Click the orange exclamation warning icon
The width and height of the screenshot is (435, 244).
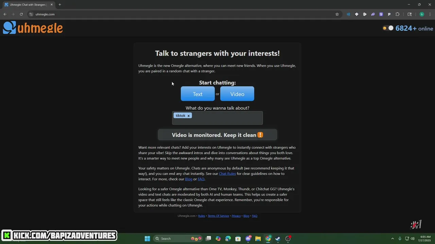[260, 135]
